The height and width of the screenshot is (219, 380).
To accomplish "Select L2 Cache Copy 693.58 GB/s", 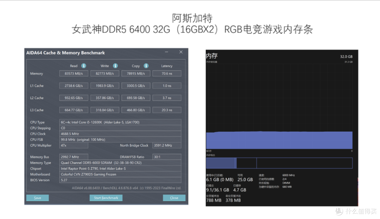I will [x=136, y=98].
